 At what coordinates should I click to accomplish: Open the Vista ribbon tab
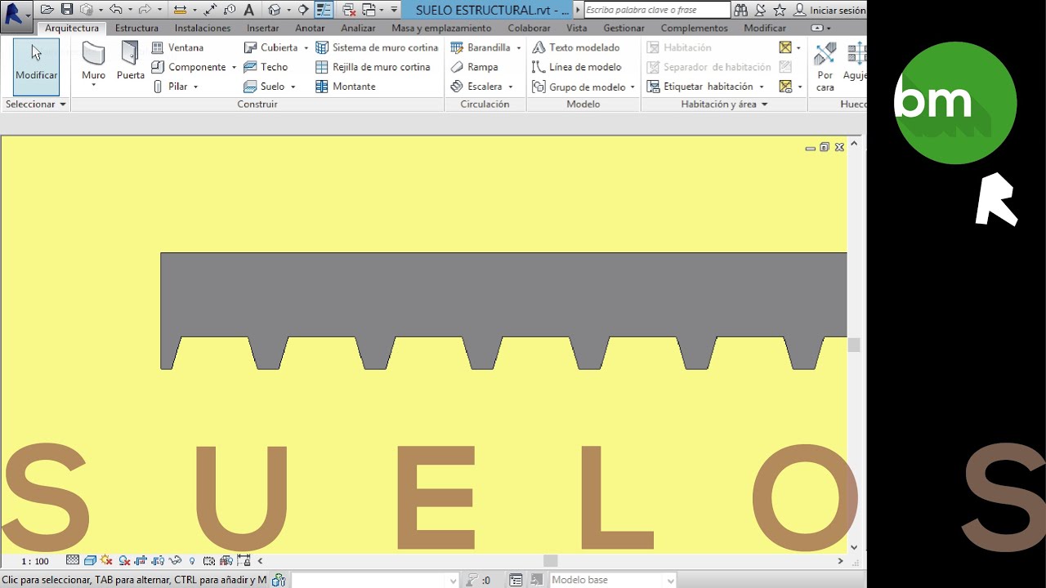(576, 28)
